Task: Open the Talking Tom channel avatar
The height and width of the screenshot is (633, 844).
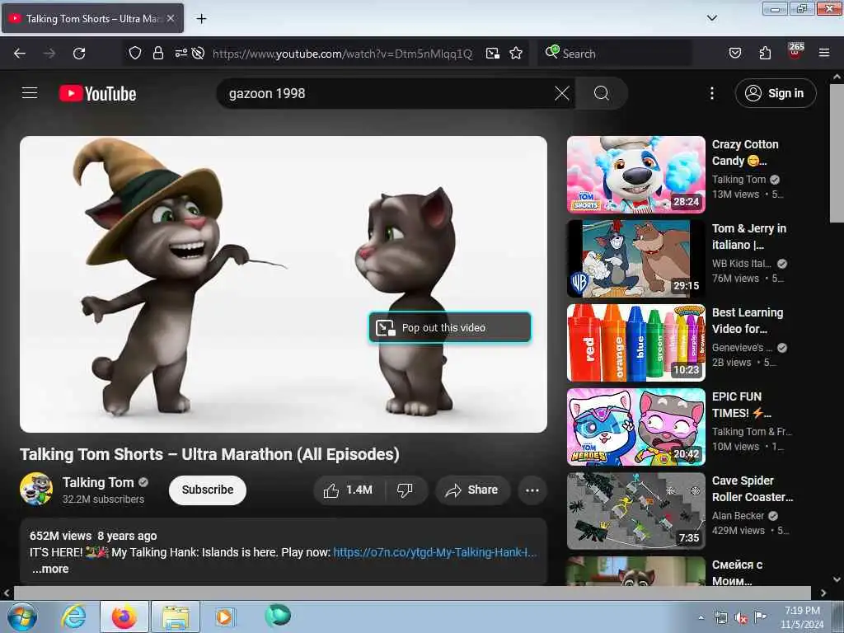Action: [x=36, y=490]
